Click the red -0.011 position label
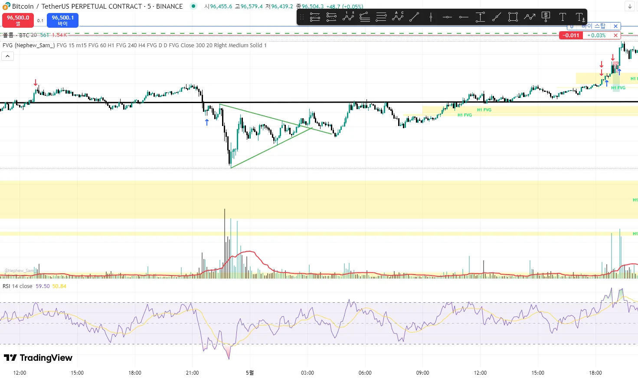This screenshot has height=379, width=638. 571,36
